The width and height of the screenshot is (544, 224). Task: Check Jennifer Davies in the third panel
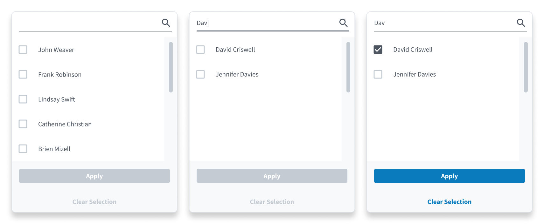click(x=378, y=74)
